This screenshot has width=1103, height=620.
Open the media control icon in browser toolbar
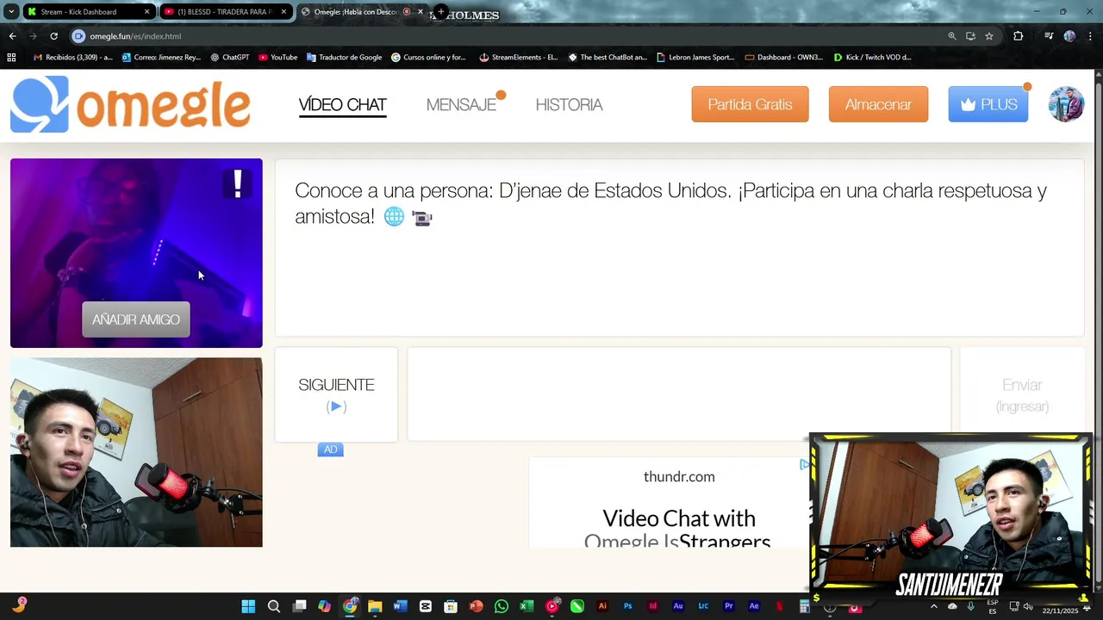coord(1049,36)
